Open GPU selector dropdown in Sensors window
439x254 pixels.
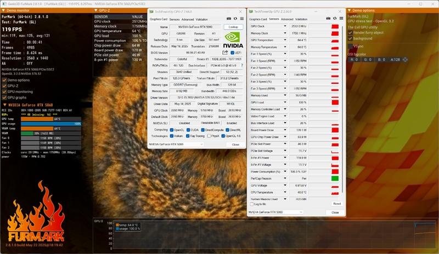[275, 212]
